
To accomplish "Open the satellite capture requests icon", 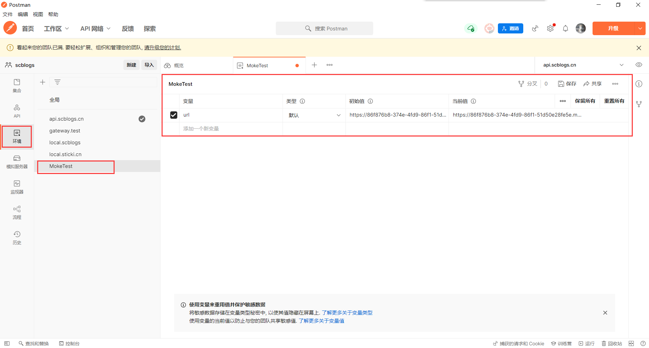I will pyautogui.click(x=535, y=28).
